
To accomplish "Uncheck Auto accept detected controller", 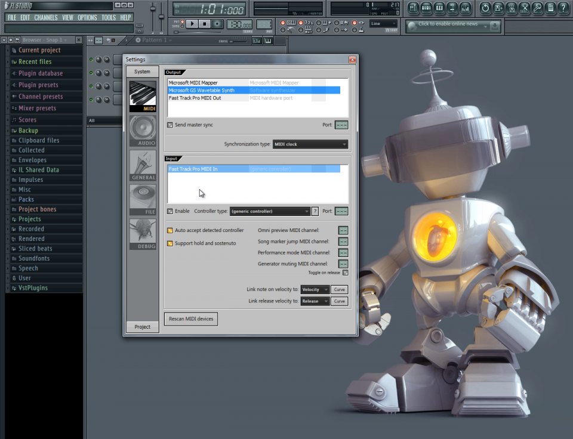I will (170, 230).
